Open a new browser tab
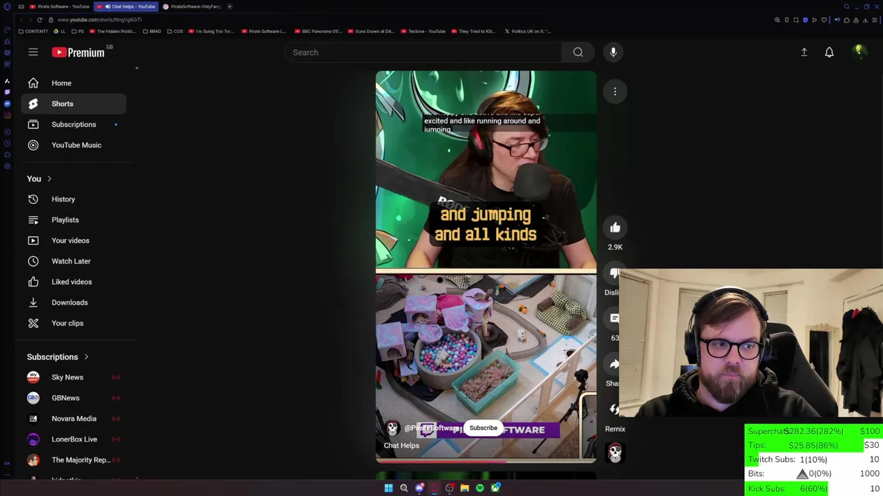 pos(230,7)
